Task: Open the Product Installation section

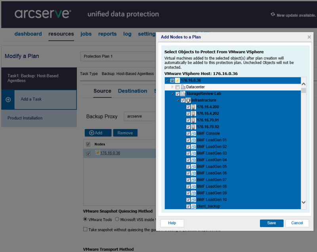Action: [x=39, y=118]
